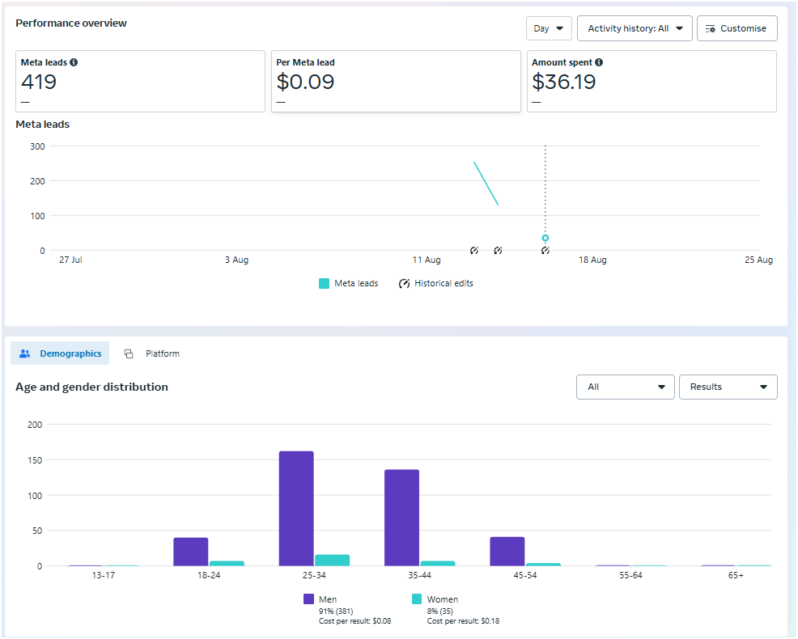
Task: Click the info icon beside Amount spent
Action: coord(599,62)
